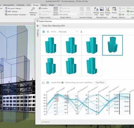
Task: Expand Structural Settings dropdown arrow
Action: click(x=22, y=9)
